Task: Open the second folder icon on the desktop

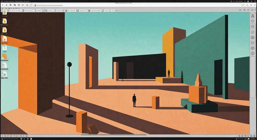Action: point(4,30)
